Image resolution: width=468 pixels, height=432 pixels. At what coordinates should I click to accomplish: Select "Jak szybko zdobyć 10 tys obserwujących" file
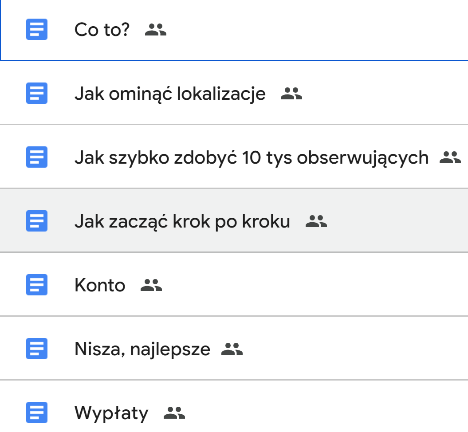(251, 157)
